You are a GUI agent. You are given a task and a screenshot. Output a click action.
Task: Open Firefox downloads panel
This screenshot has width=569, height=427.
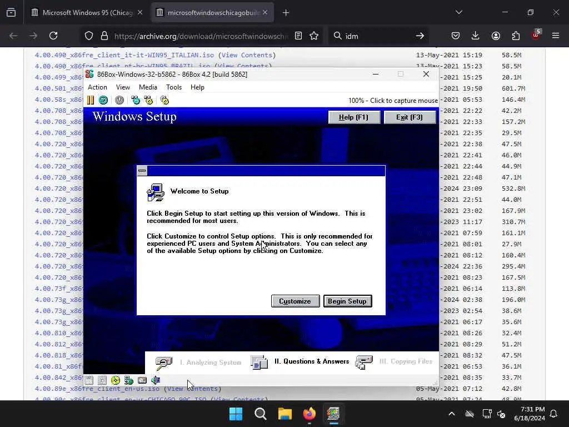[x=476, y=36]
